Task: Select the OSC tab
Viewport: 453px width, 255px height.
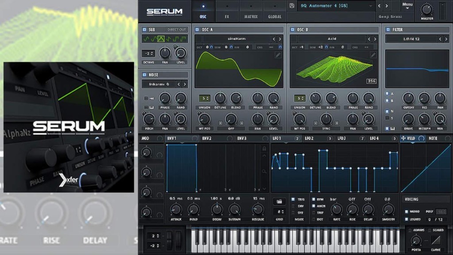Action: coord(203,12)
